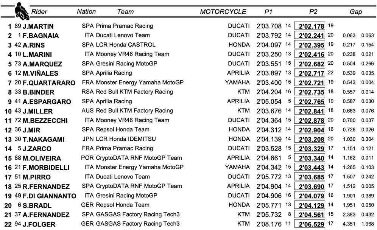This screenshot has width=377, height=230.
Task: Click the Repsol Honda Team entry for J.MIR
Action: pyautogui.click(x=123, y=130)
